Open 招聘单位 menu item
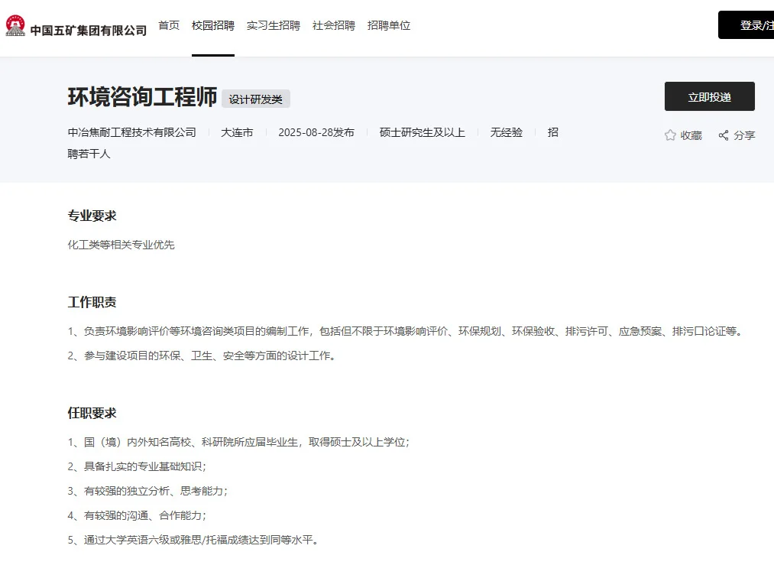774x565 pixels. 389,25
